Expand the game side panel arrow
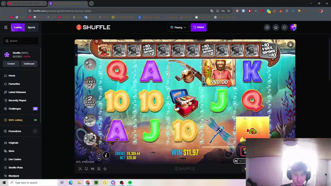Viewport: 331px width, 186px height. coord(76,55)
